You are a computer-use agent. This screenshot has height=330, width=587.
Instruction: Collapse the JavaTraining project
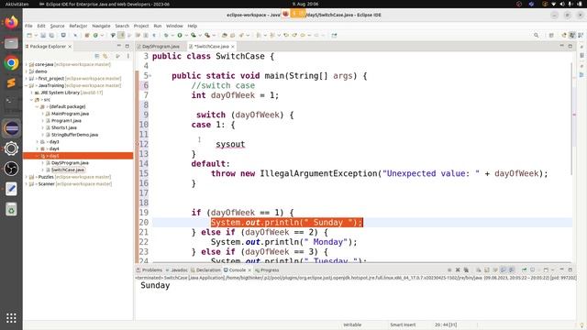pyautogui.click(x=27, y=85)
